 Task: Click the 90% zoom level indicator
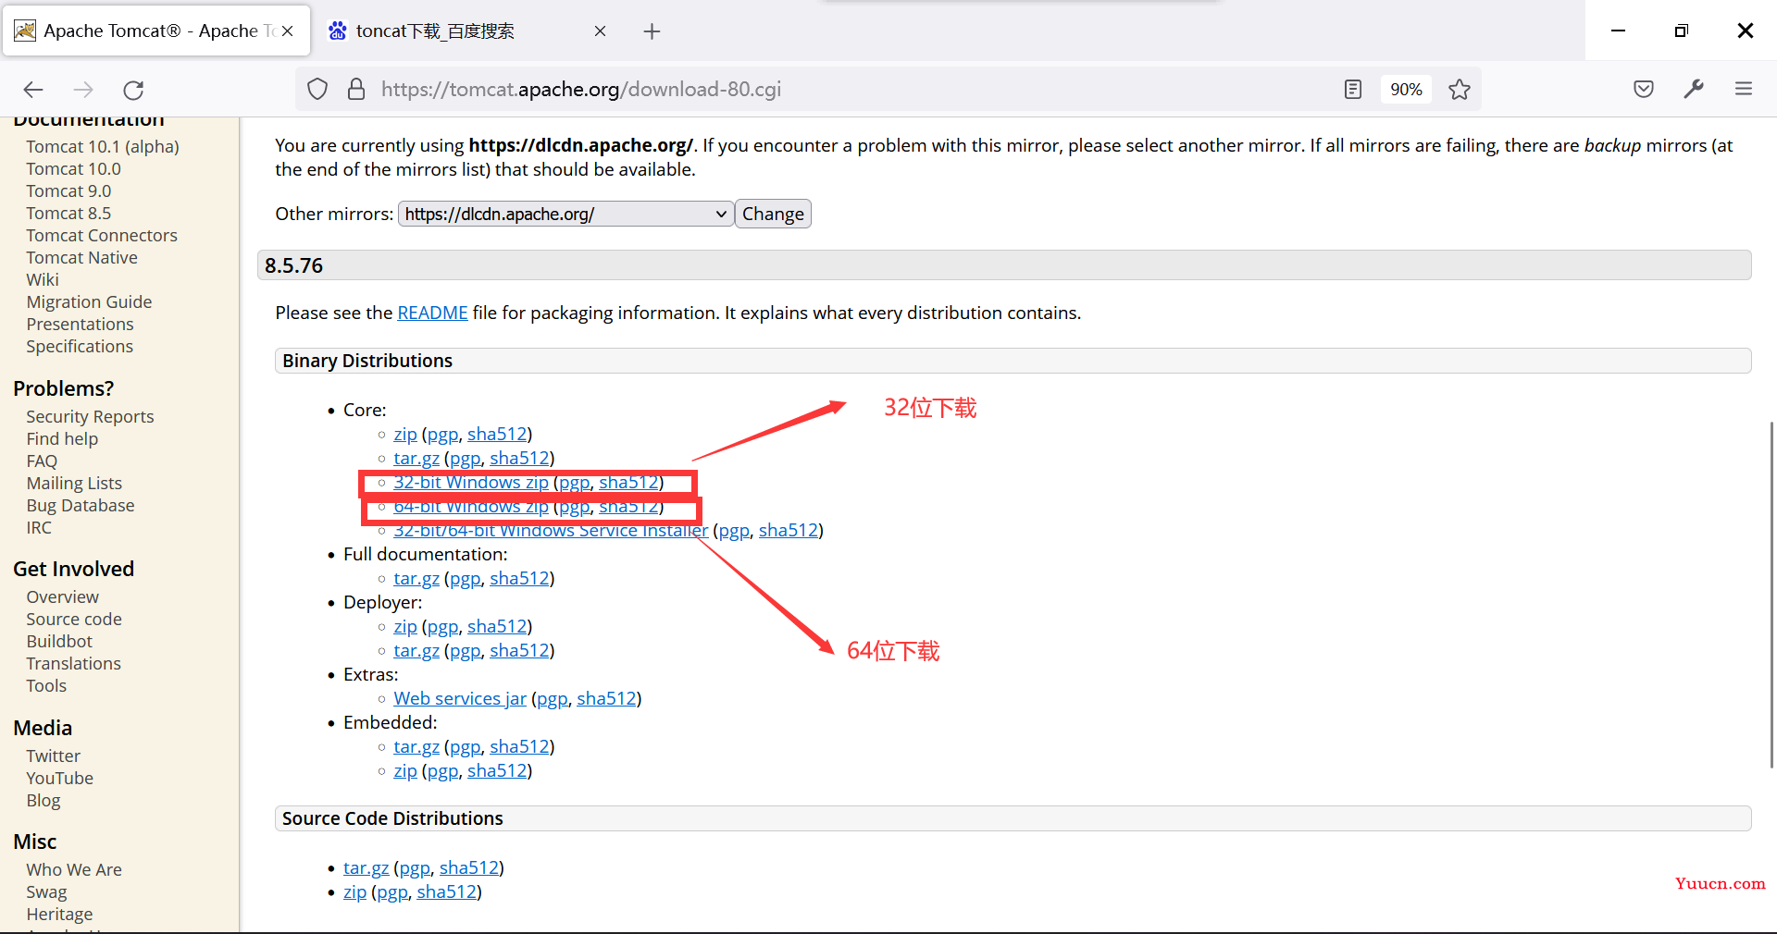pos(1406,90)
